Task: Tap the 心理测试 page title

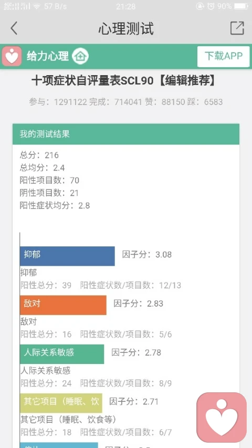Action: (x=126, y=28)
